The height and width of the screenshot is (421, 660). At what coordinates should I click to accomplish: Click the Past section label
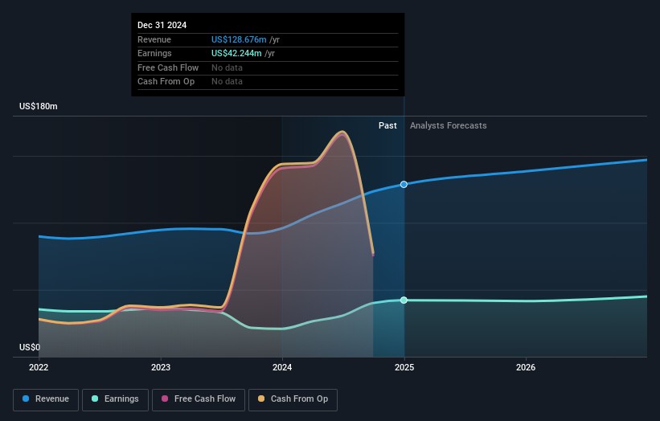tap(387, 125)
